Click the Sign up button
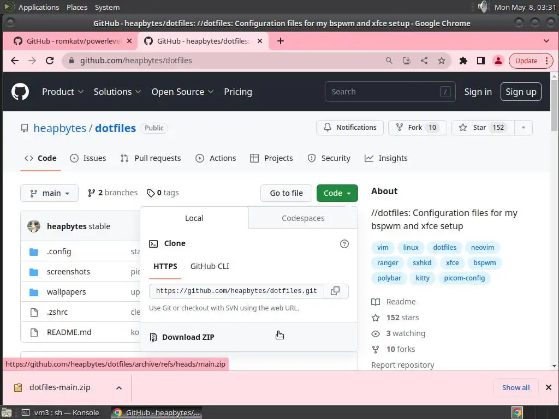Screen dimensions: 559x419 (520, 92)
